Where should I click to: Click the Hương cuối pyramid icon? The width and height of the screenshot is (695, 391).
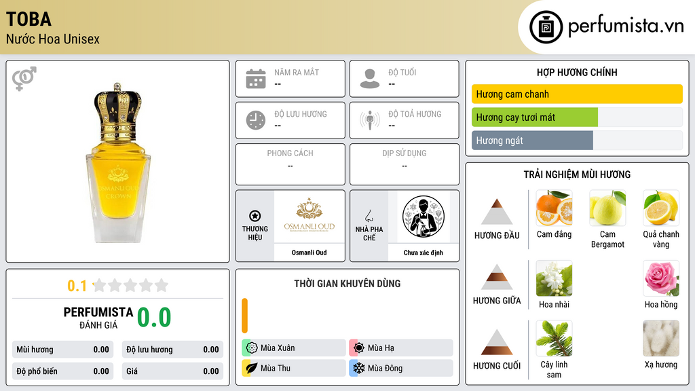point(497,342)
